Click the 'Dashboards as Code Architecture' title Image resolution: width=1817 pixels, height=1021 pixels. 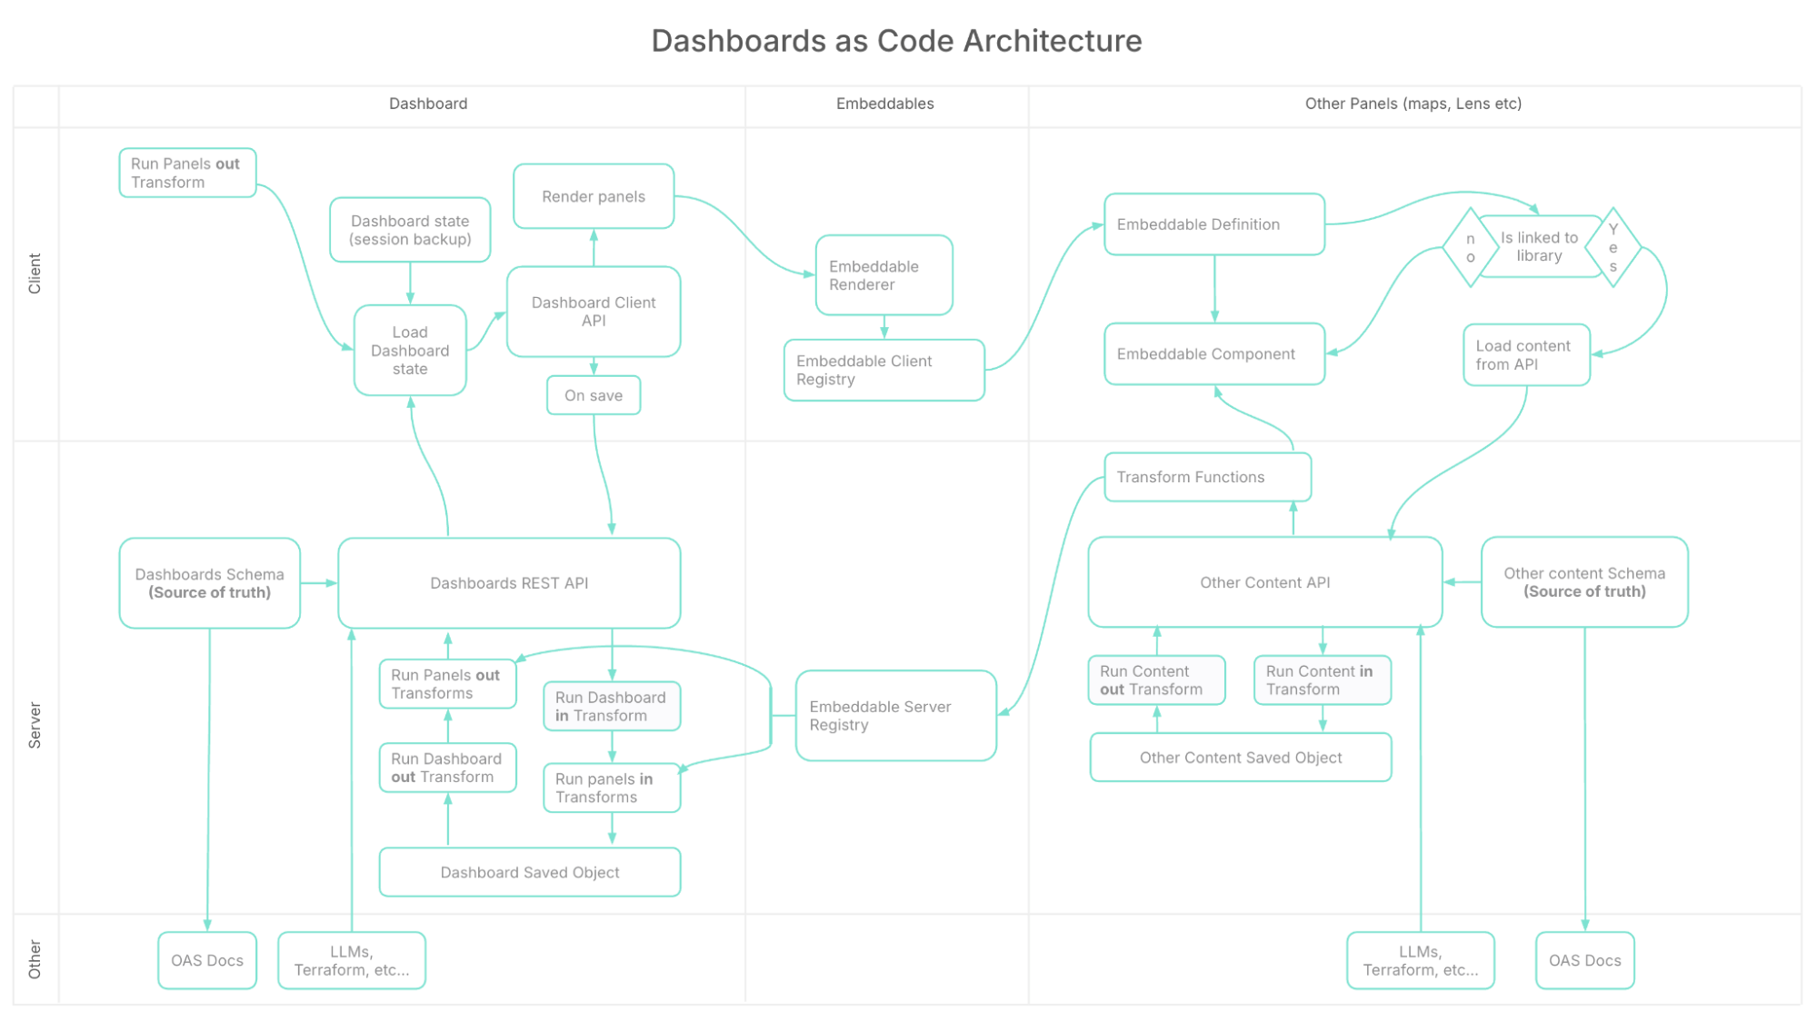tap(896, 41)
